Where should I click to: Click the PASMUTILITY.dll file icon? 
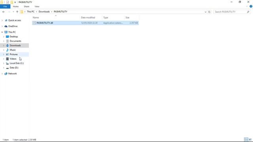point(34,23)
